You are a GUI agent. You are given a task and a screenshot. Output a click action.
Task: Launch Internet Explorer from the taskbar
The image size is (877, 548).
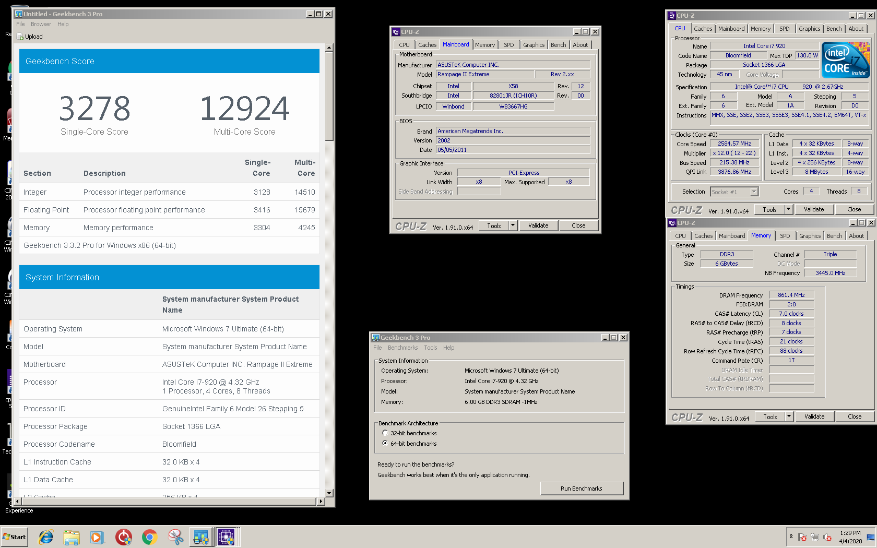point(46,537)
